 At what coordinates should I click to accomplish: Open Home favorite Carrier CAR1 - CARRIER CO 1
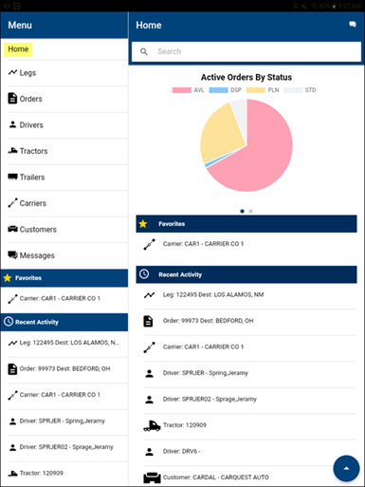246,244
